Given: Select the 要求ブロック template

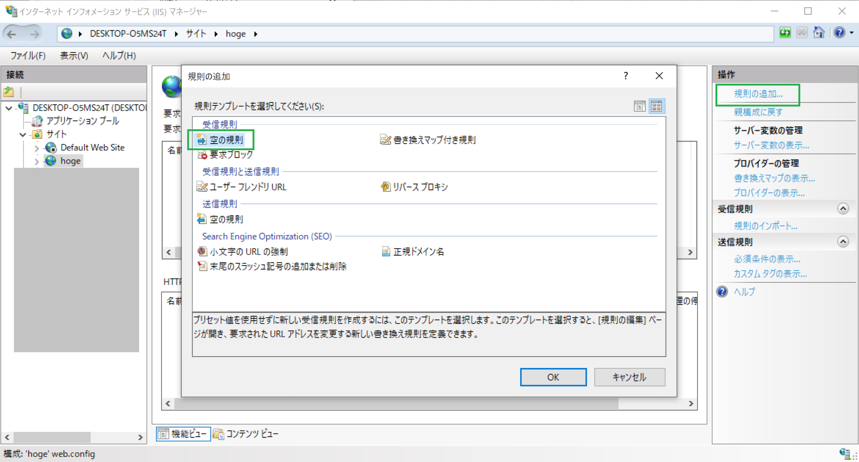Looking at the screenshot, I should pyautogui.click(x=230, y=154).
